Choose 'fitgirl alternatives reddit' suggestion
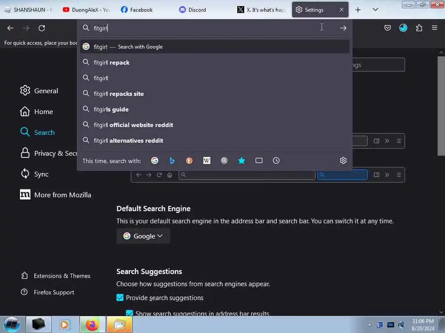The image size is (445, 333). 214,140
